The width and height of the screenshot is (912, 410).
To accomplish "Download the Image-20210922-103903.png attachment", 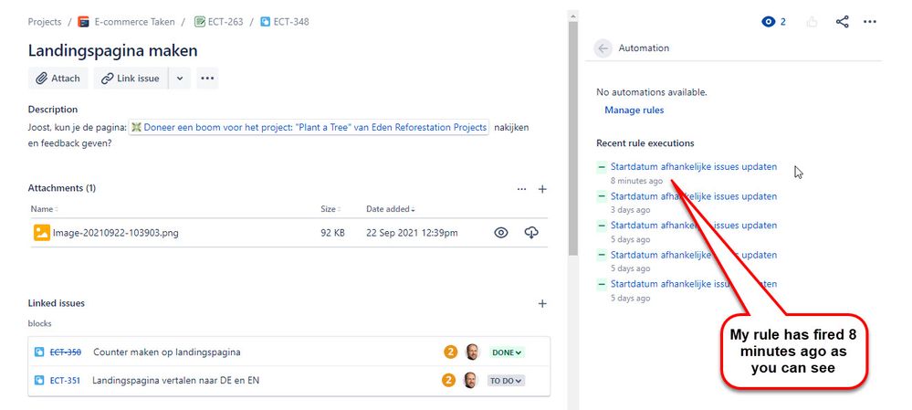I will point(531,233).
